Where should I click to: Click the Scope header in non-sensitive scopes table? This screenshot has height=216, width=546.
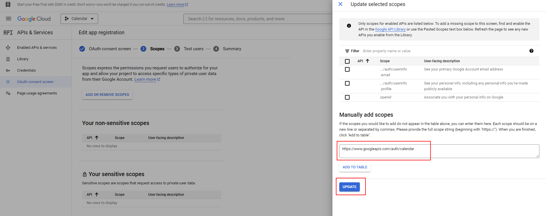click(120, 138)
